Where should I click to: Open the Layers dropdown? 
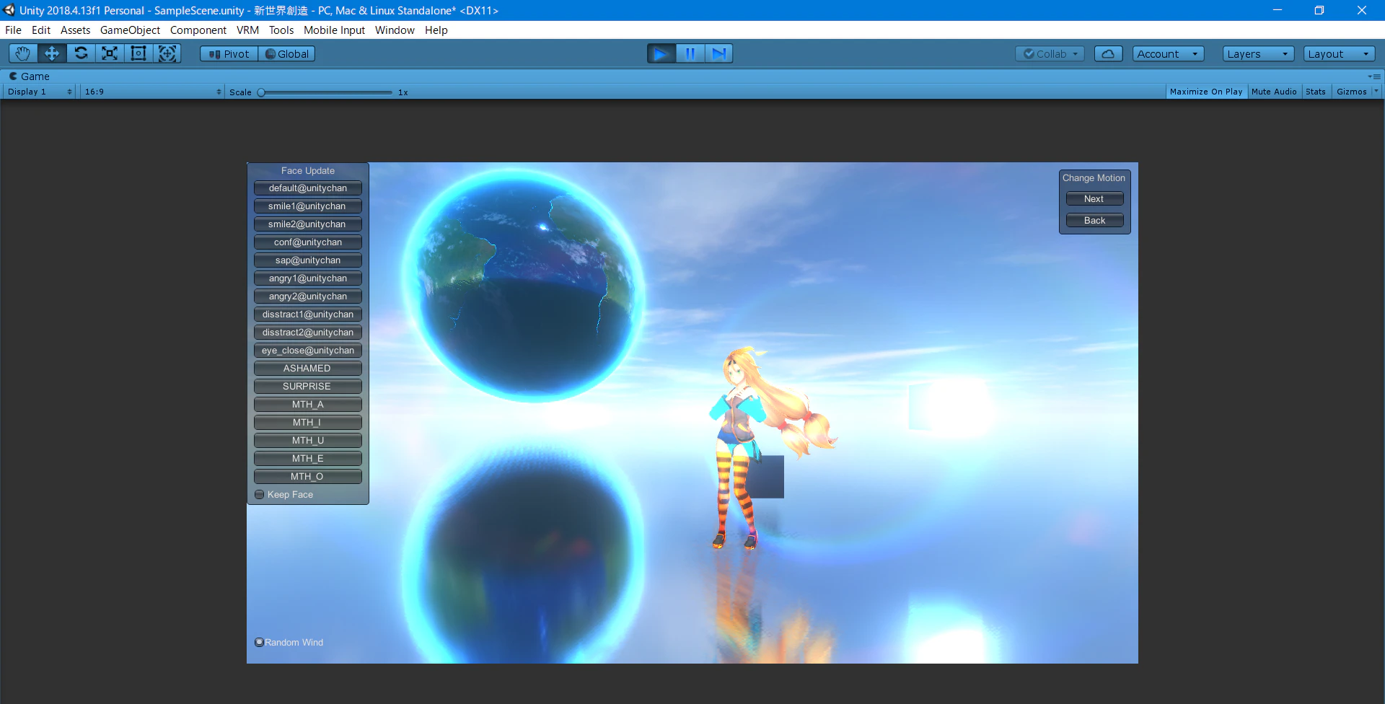1258,54
